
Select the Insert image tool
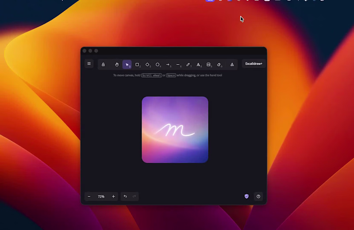(208, 65)
